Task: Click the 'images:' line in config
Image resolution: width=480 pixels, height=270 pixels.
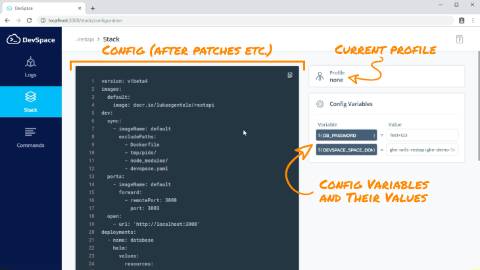Action: click(111, 89)
